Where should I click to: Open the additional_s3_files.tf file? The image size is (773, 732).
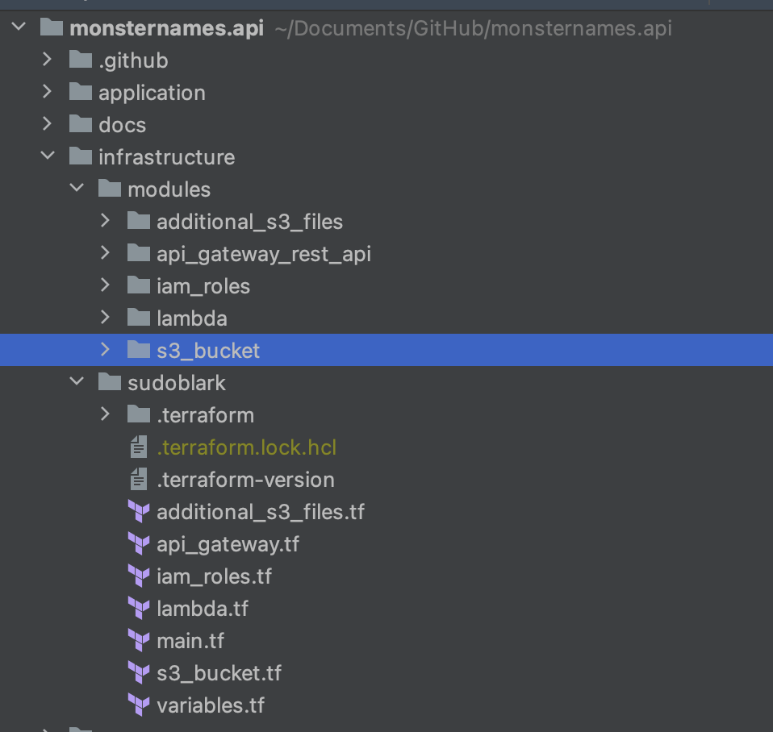coord(261,511)
